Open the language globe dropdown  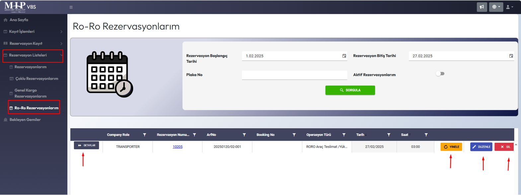[496, 7]
